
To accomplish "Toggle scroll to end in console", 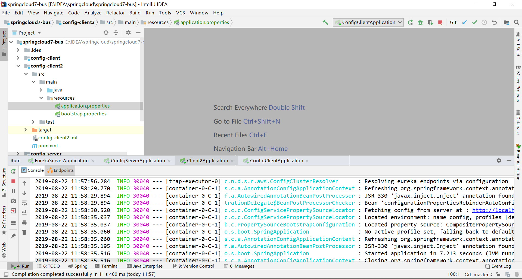I will (24, 213).
